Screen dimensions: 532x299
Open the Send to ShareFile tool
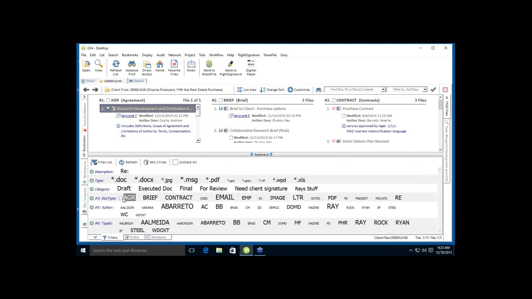pyautogui.click(x=209, y=64)
